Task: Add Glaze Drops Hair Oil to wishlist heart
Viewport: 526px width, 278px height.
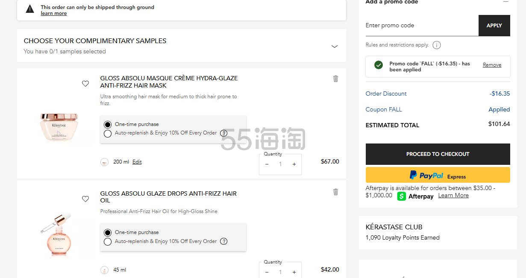Action: tap(85, 199)
